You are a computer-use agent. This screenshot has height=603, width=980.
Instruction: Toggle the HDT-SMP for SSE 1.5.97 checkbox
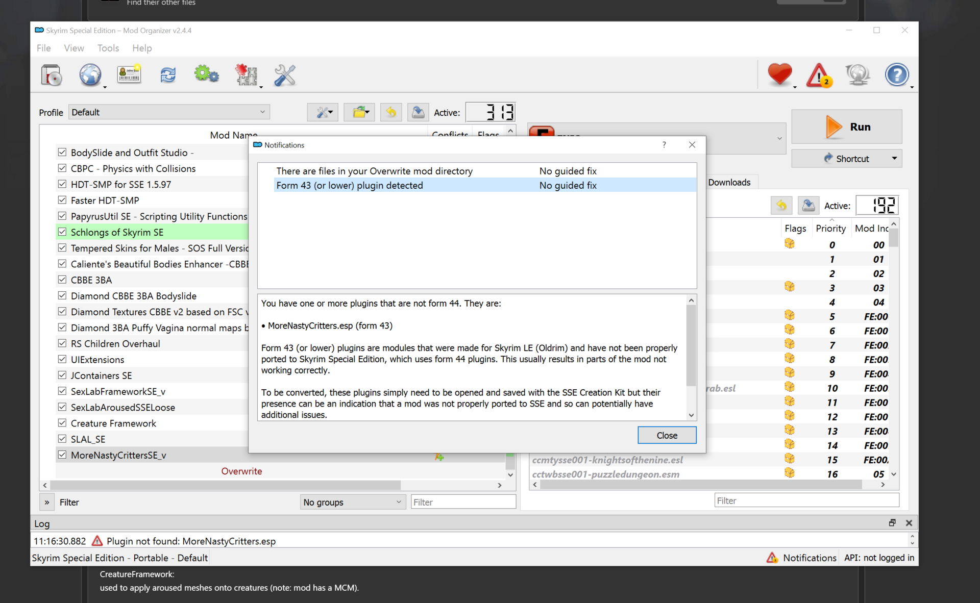pyautogui.click(x=62, y=184)
